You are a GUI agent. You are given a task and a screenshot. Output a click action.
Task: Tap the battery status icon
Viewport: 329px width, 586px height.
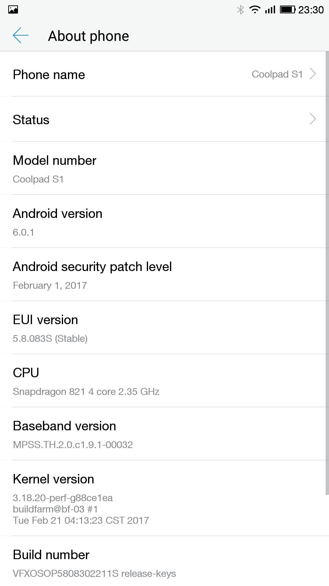point(288,10)
